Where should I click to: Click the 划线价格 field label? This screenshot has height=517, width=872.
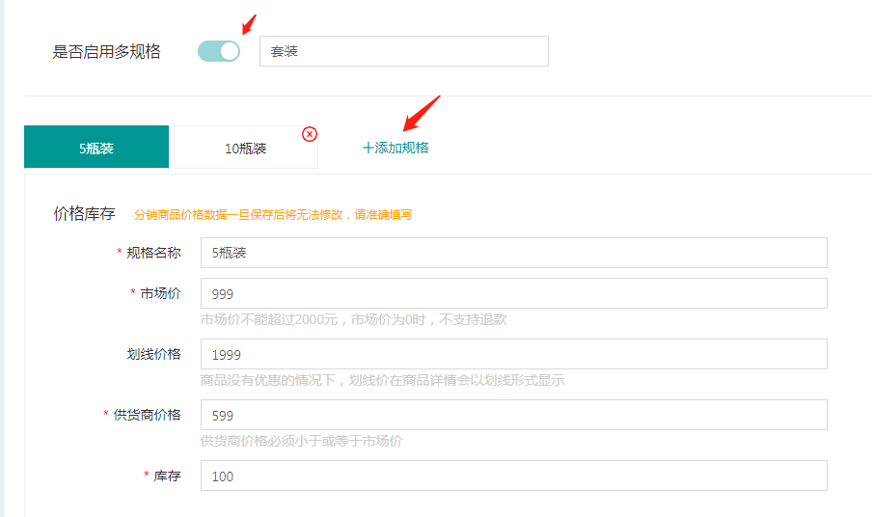tap(153, 354)
